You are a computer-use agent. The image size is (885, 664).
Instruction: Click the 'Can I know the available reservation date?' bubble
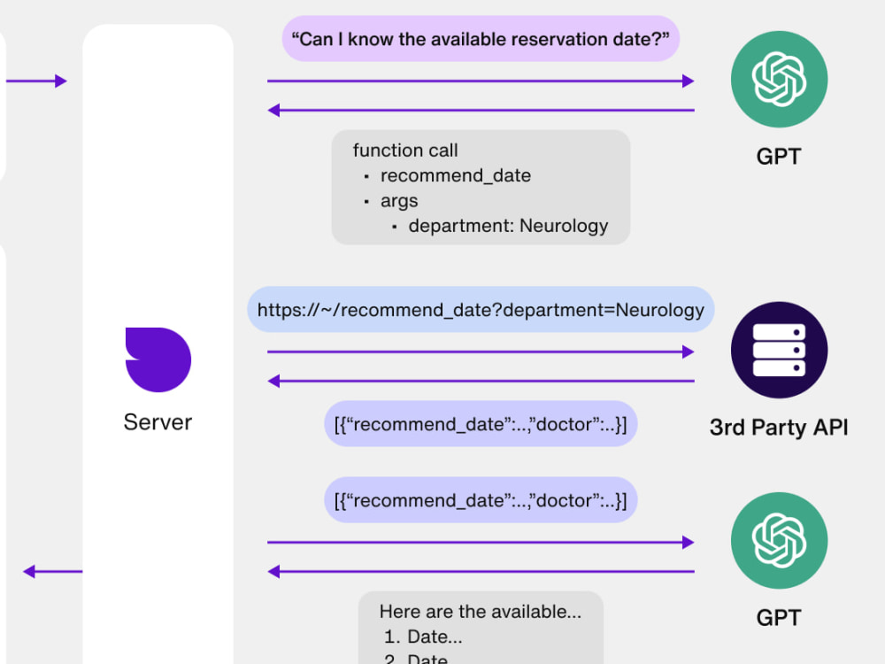coord(481,39)
